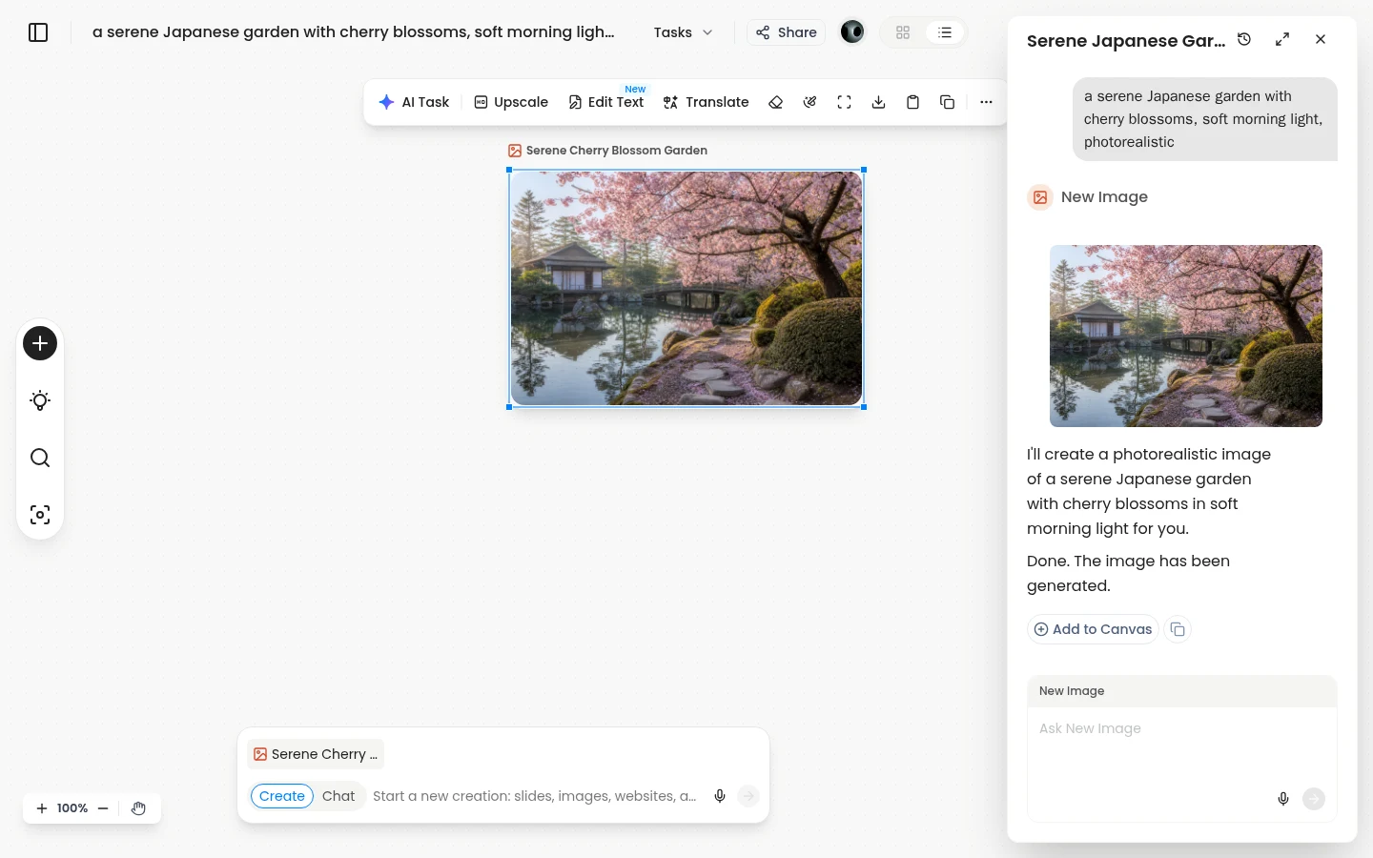Viewport: 1373px width, 858px height.
Task: Start an AI Task on the image
Action: [414, 102]
